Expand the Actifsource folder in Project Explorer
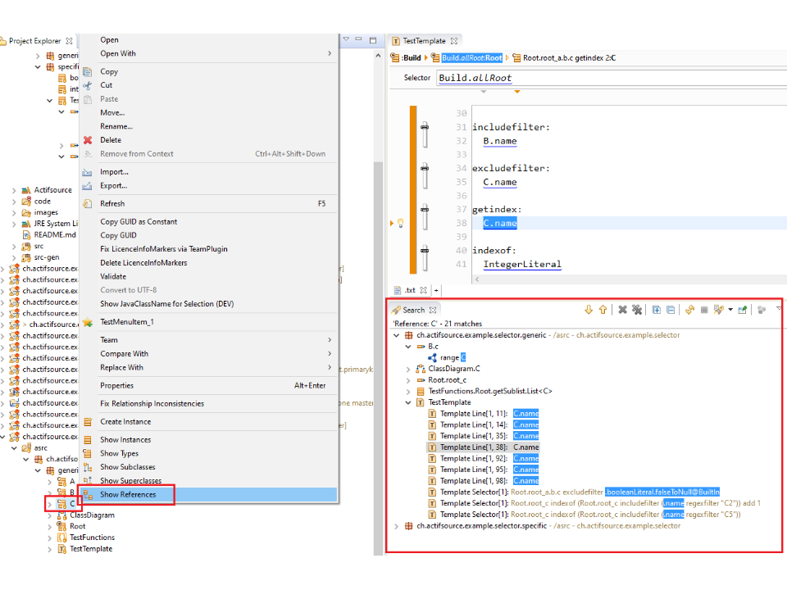This screenshot has width=787, height=590. 14,190
